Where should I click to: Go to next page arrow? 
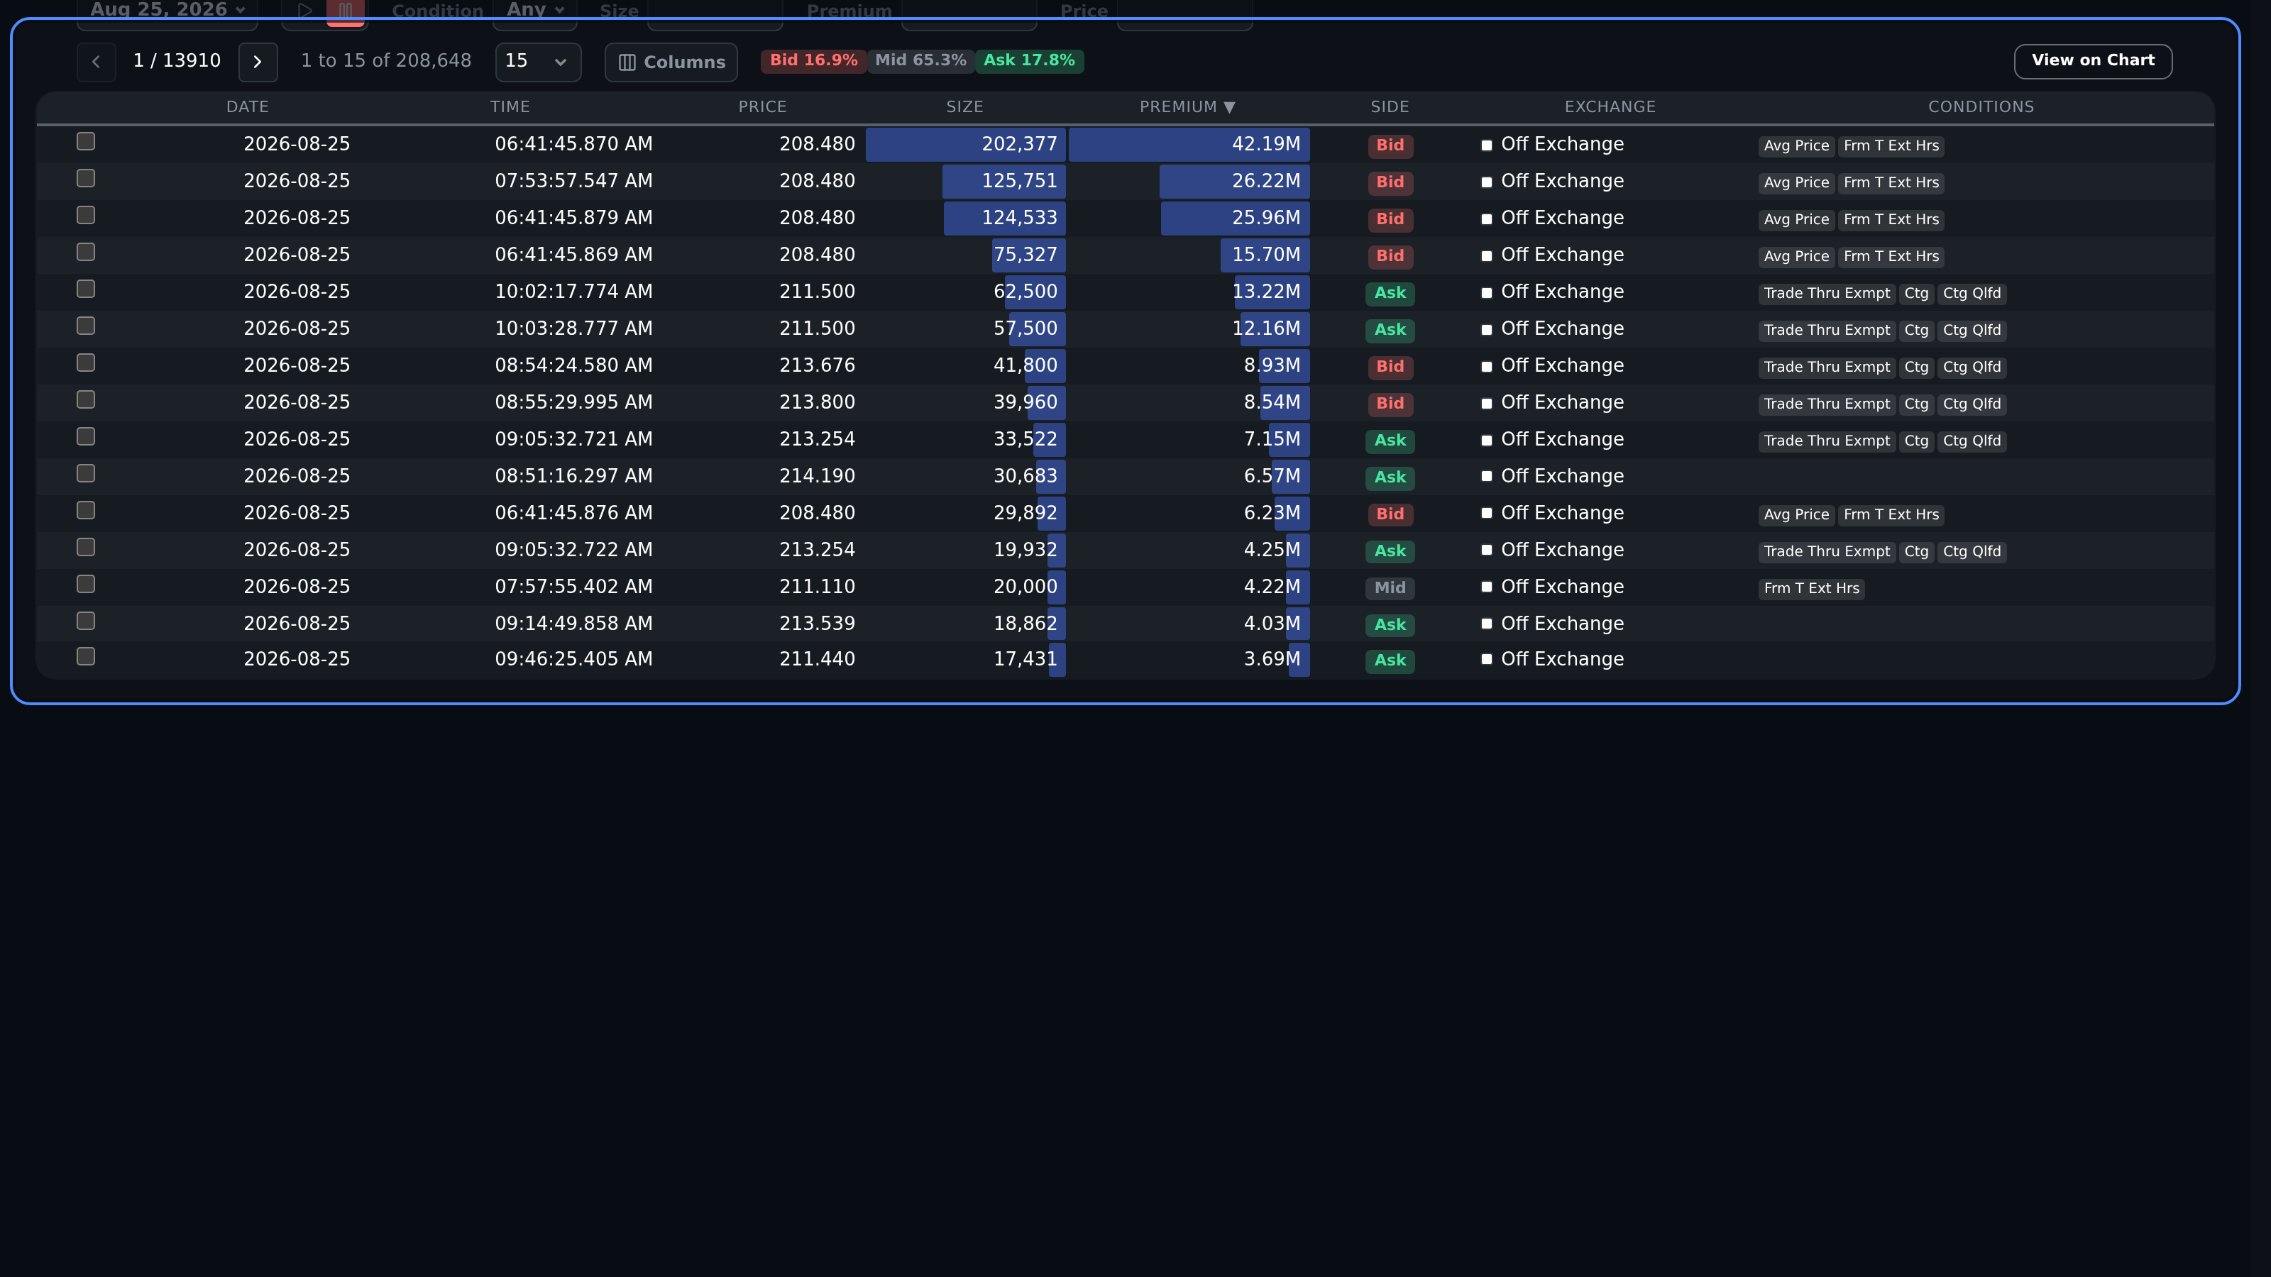click(x=258, y=62)
